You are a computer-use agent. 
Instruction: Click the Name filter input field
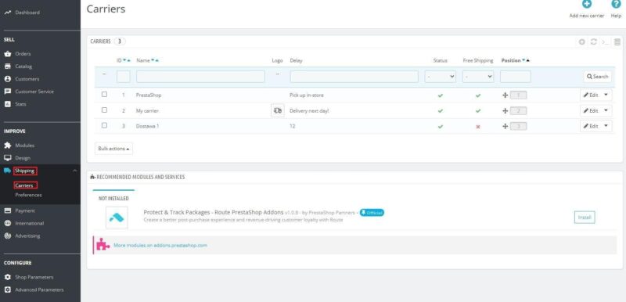point(200,77)
